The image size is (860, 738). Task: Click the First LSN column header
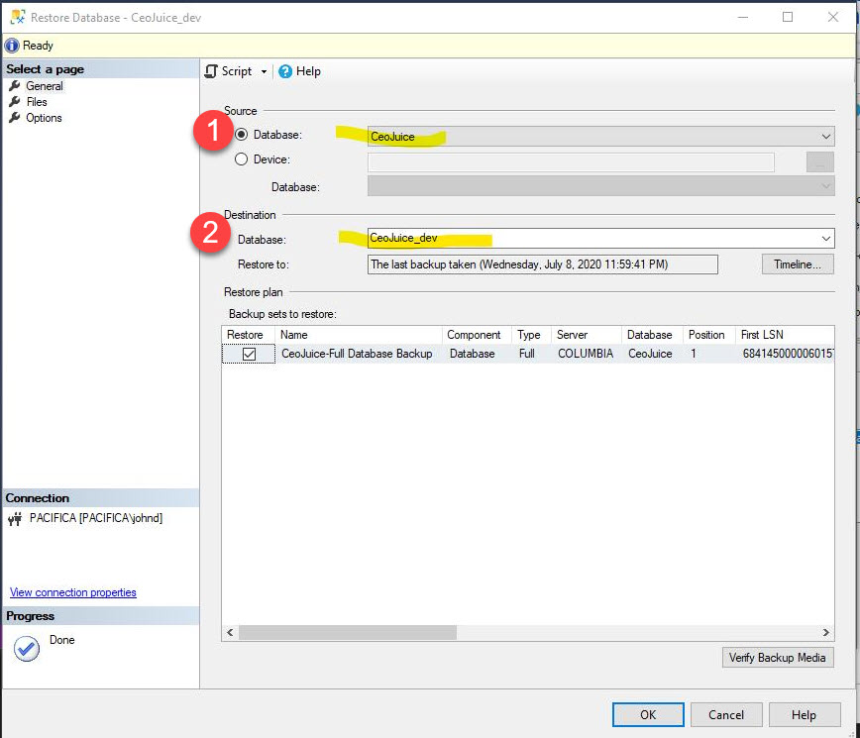[785, 335]
